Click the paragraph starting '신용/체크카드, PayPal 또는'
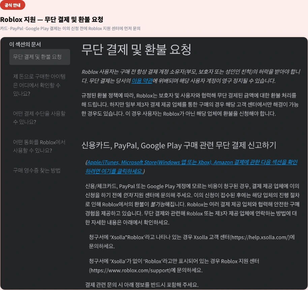Screen dimensions: 308x290 point(192,204)
